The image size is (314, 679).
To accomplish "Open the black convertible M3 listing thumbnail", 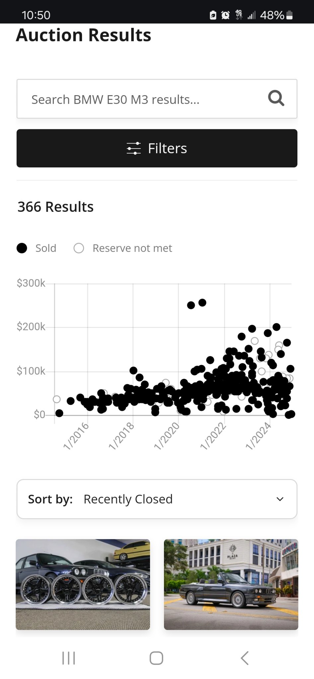I will [x=231, y=584].
